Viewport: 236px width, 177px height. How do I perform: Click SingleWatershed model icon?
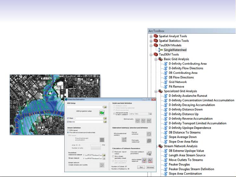pos(161,50)
